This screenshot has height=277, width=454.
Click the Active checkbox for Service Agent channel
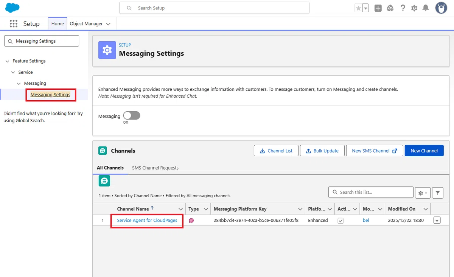(340, 221)
